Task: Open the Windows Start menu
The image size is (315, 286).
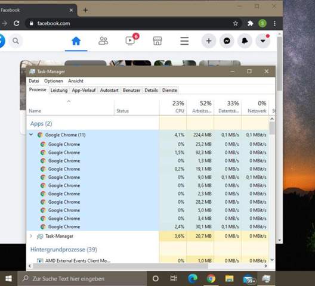Action: tap(8, 279)
